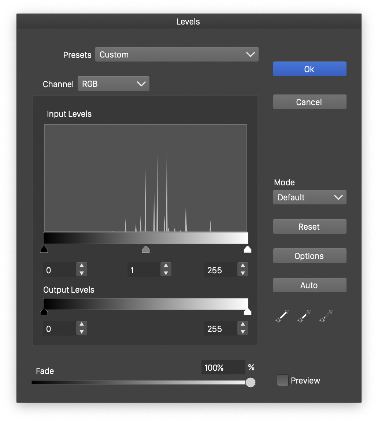
Task: Click the Fade slider knob
Action: coord(251,382)
